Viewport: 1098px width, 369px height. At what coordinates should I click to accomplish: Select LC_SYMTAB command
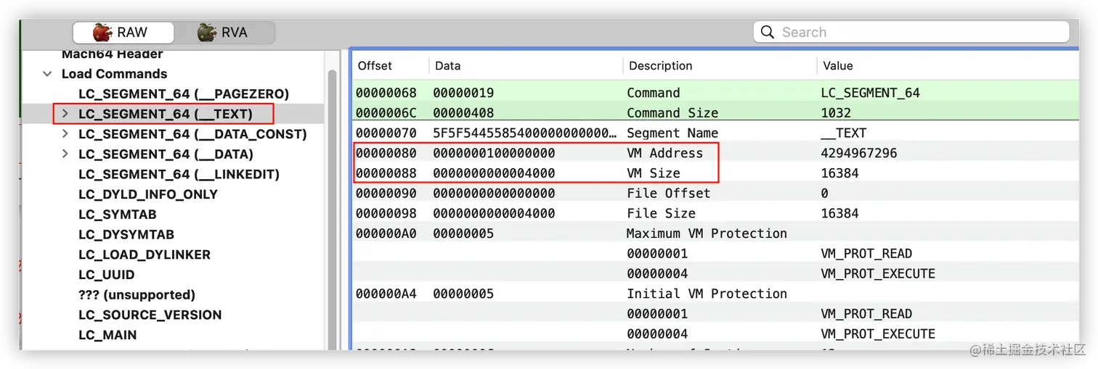117,215
